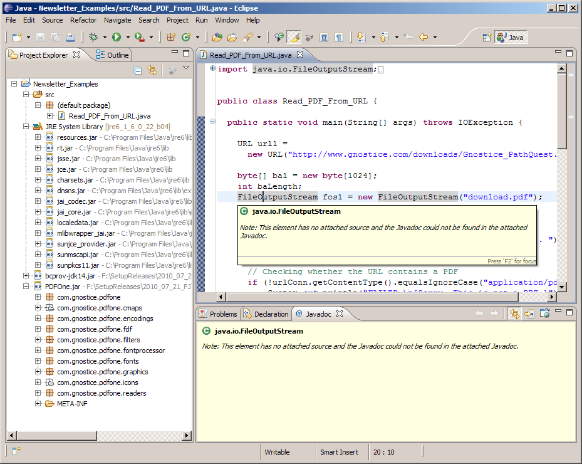Expand the bcprov-jdk14.jar node

coord(26,275)
